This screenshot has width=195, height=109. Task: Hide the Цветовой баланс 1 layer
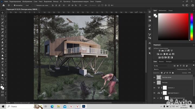(154, 93)
